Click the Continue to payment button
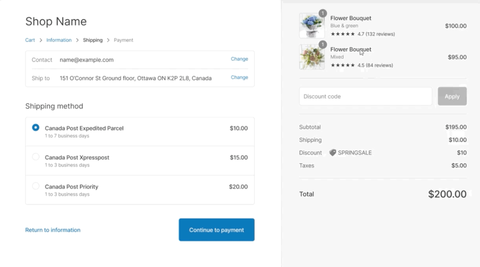Viewport: 480px width, 267px height. click(216, 229)
